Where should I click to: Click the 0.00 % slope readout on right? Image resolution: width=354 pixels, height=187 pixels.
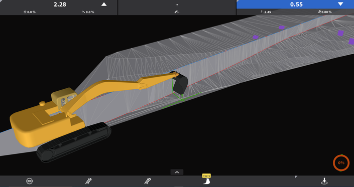325,12
